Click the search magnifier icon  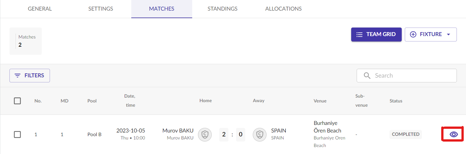click(x=367, y=75)
